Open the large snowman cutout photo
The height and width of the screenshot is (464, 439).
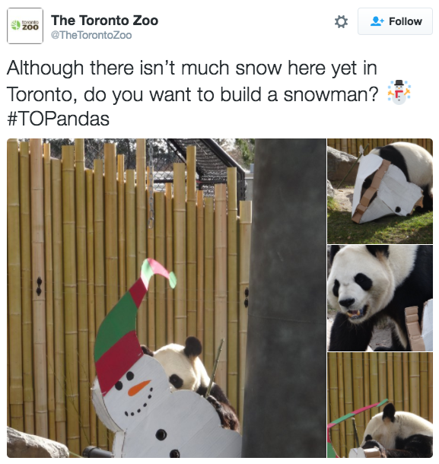[x=167, y=298]
